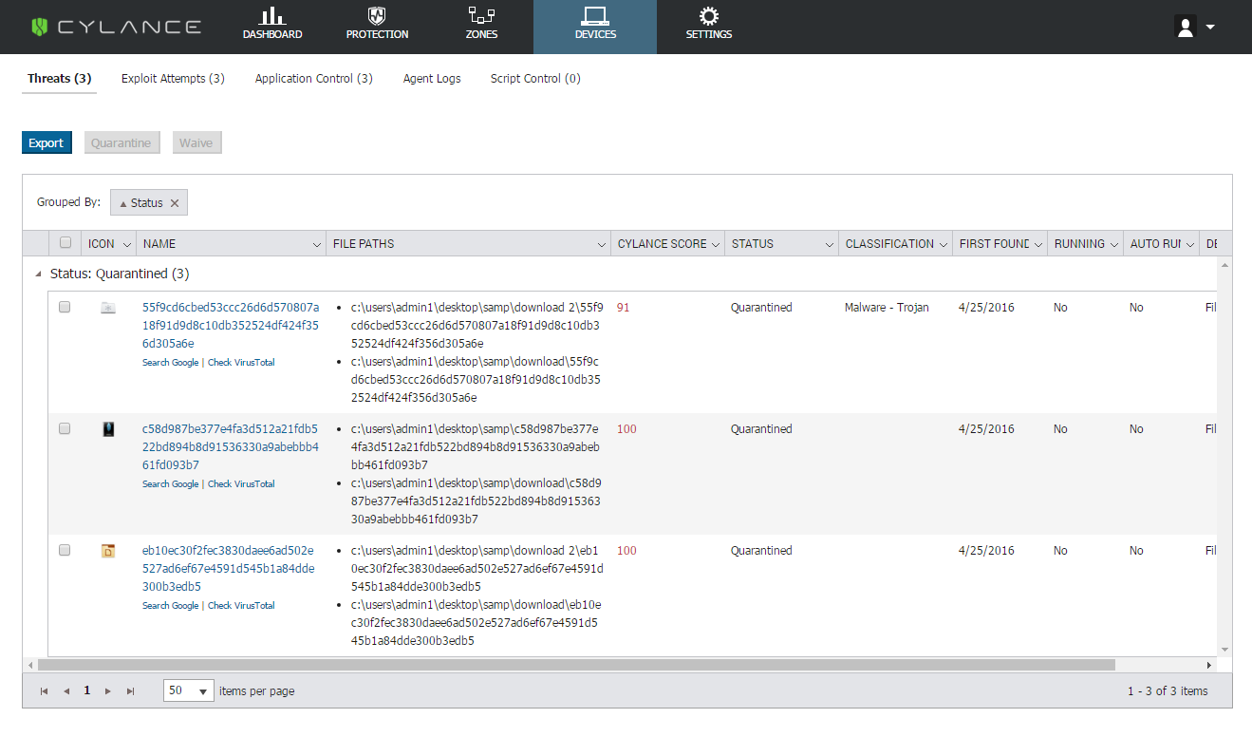Switch to the Application Control (3) tab
Image resolution: width=1252 pixels, height=737 pixels.
coord(314,79)
